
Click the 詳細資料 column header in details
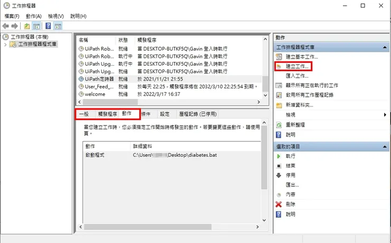(196, 146)
